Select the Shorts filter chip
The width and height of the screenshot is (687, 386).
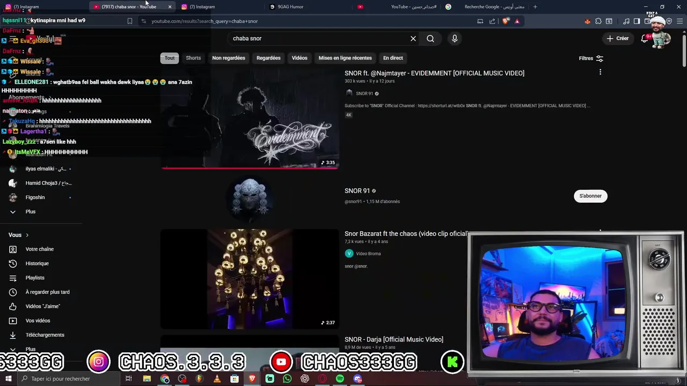pyautogui.click(x=193, y=58)
